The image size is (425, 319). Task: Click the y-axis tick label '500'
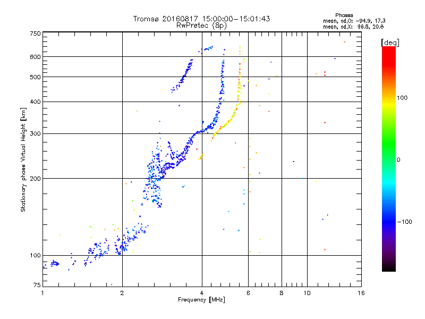pyautogui.click(x=35, y=77)
